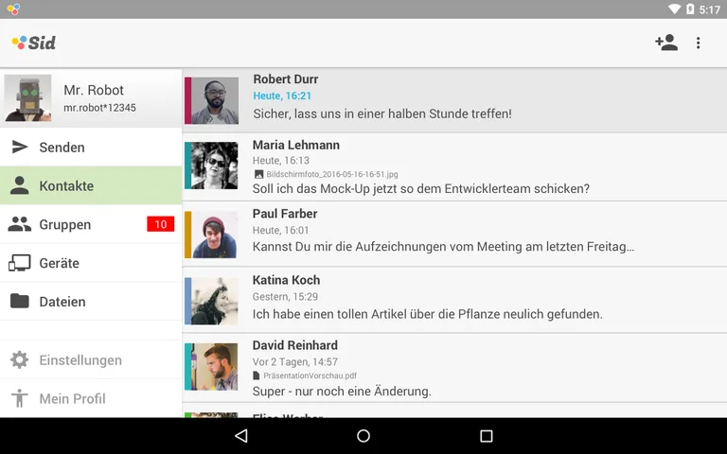Tap Mr. Robot's robot avatar
Viewport: 727px width, 454px height.
click(x=27, y=98)
